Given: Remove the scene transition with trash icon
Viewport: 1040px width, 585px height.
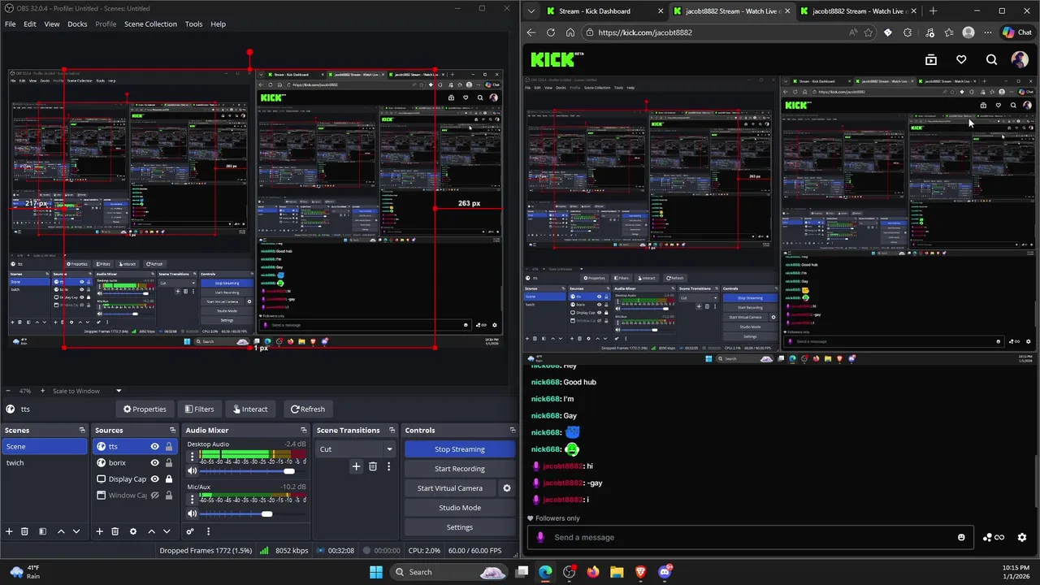Looking at the screenshot, I should pos(373,466).
